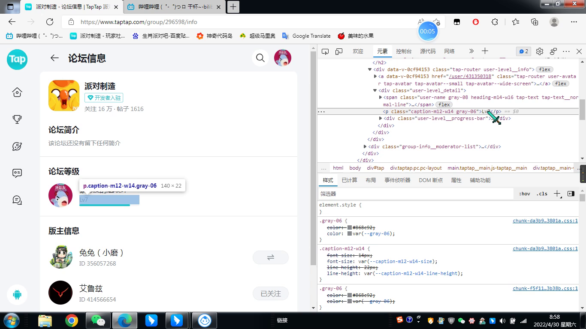
Task: Open the Edge favorites star-list icon
Action: point(516,22)
